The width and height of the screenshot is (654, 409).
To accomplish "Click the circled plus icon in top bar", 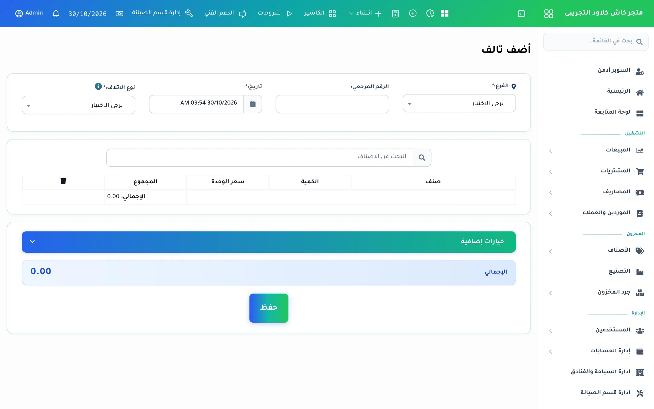I will tap(413, 13).
